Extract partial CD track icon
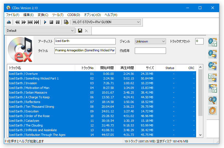Viewport: 224px width, 148px height. pyautogui.click(x=213, y=66)
